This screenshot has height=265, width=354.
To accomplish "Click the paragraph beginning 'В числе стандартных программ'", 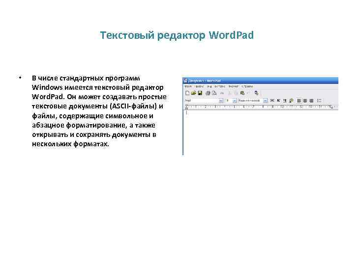I will [99, 111].
